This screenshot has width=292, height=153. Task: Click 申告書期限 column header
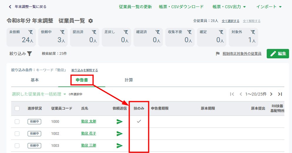160,108
